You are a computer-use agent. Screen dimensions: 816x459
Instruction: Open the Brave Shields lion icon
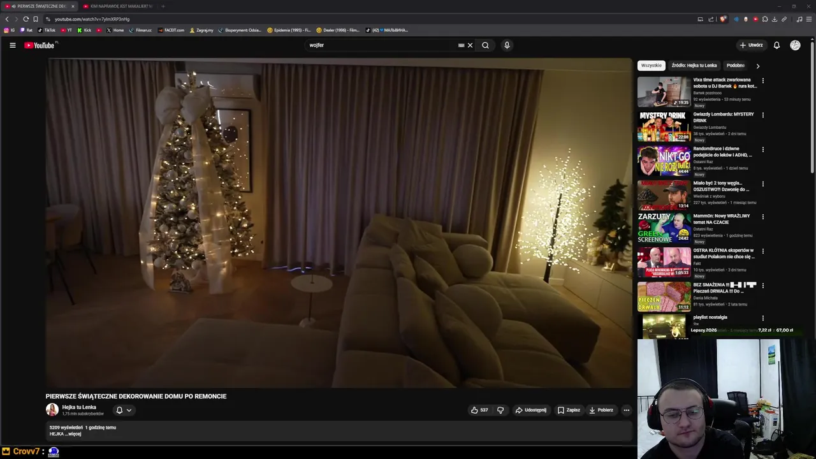point(722,19)
